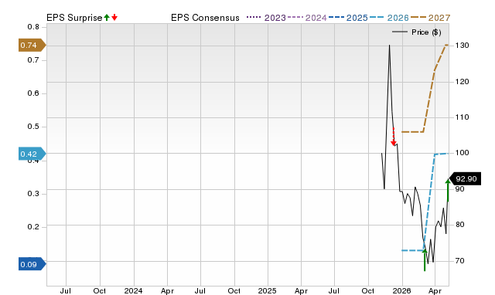Click the 0.6 EPS axis label
Screen dimensions: 495x295
click(33, 93)
